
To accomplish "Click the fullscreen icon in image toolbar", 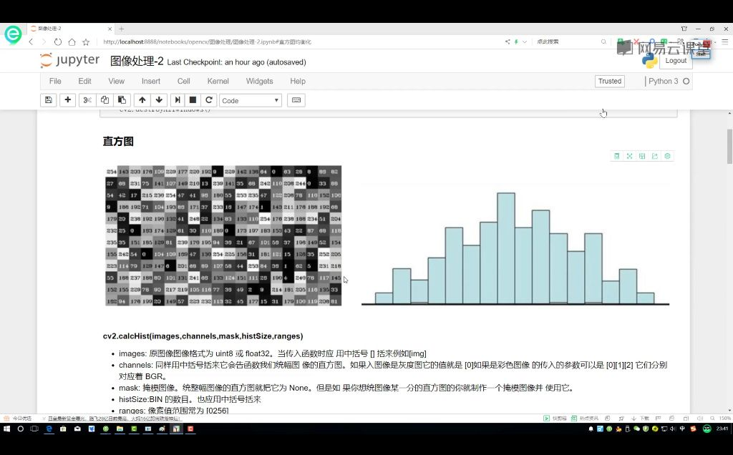I will (629, 156).
